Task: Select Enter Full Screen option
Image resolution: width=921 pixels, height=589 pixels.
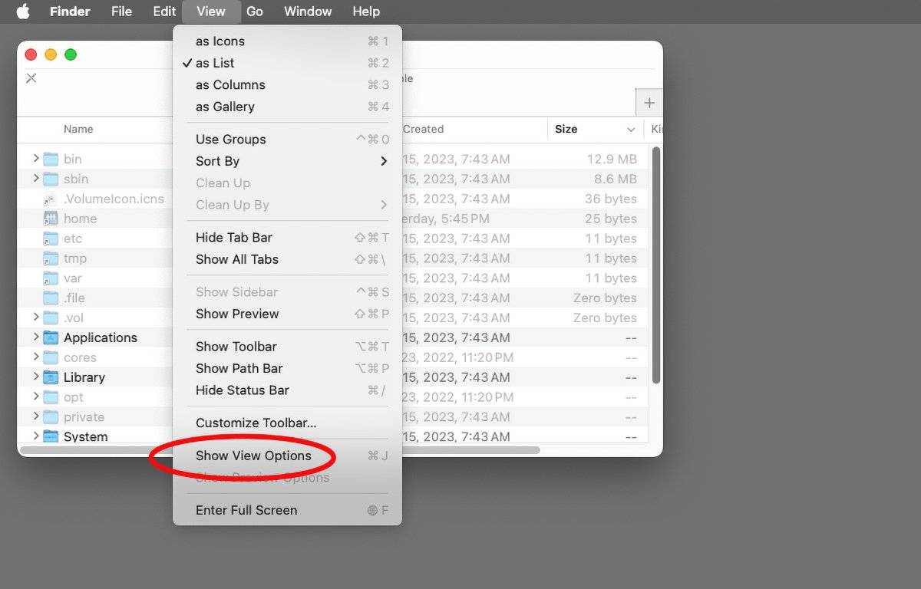Action: click(246, 510)
